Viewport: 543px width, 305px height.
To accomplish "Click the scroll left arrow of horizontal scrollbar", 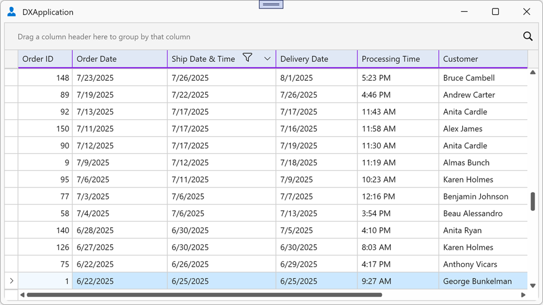I will 22,295.
